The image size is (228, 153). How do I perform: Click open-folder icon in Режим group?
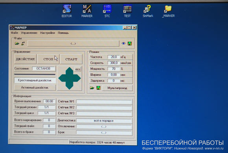tap(92, 88)
